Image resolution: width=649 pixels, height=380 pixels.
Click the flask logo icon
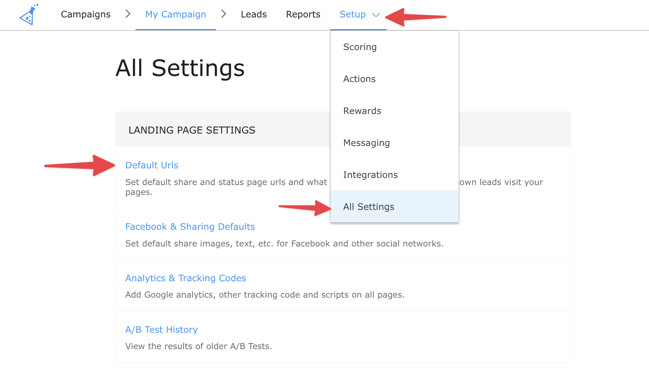click(28, 15)
